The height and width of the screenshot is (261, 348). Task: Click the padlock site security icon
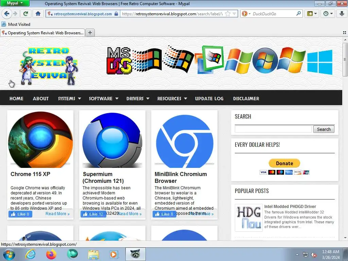(x=116, y=14)
